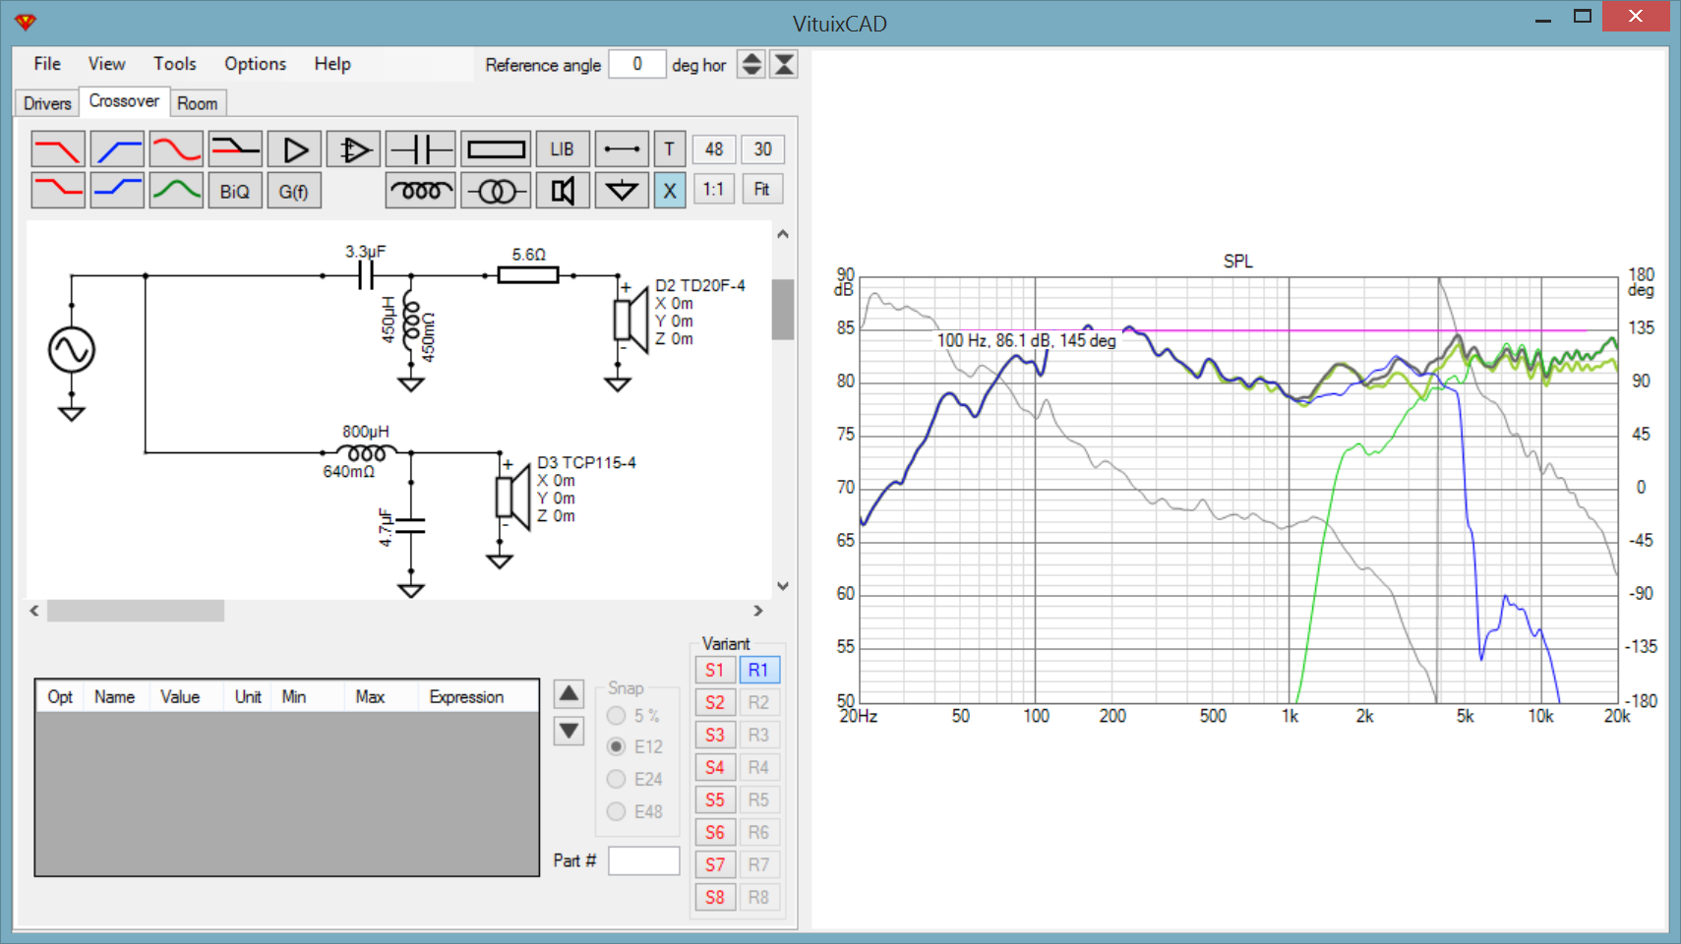The image size is (1681, 944).
Task: Click the T text tool button
Action: 670,149
